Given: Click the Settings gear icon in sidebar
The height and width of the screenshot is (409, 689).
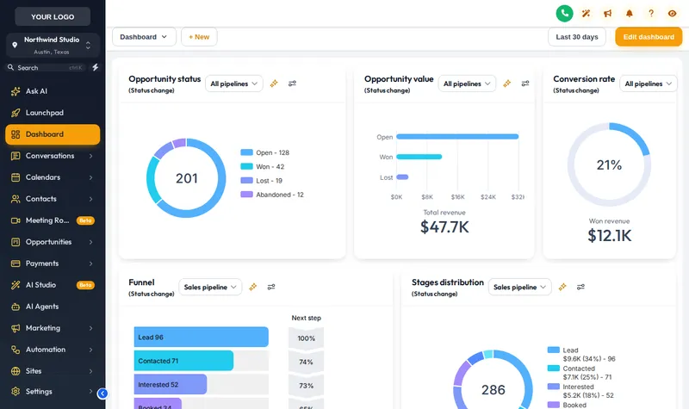Looking at the screenshot, I should 16,391.
